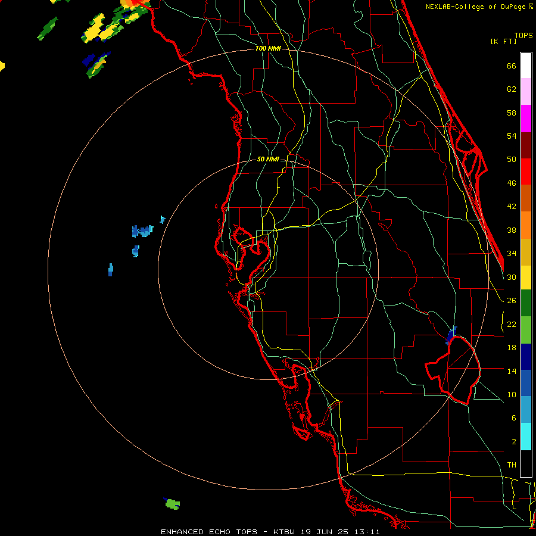Click the 66 legend value

click(512, 66)
